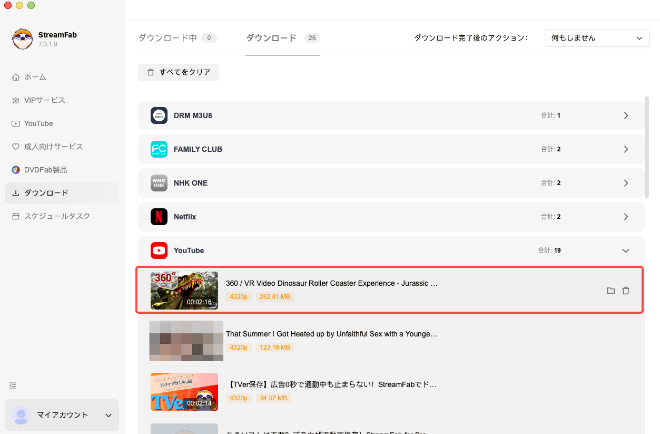Switch to the ダウンロード中 tab
The height and width of the screenshot is (434, 660).
pos(178,38)
